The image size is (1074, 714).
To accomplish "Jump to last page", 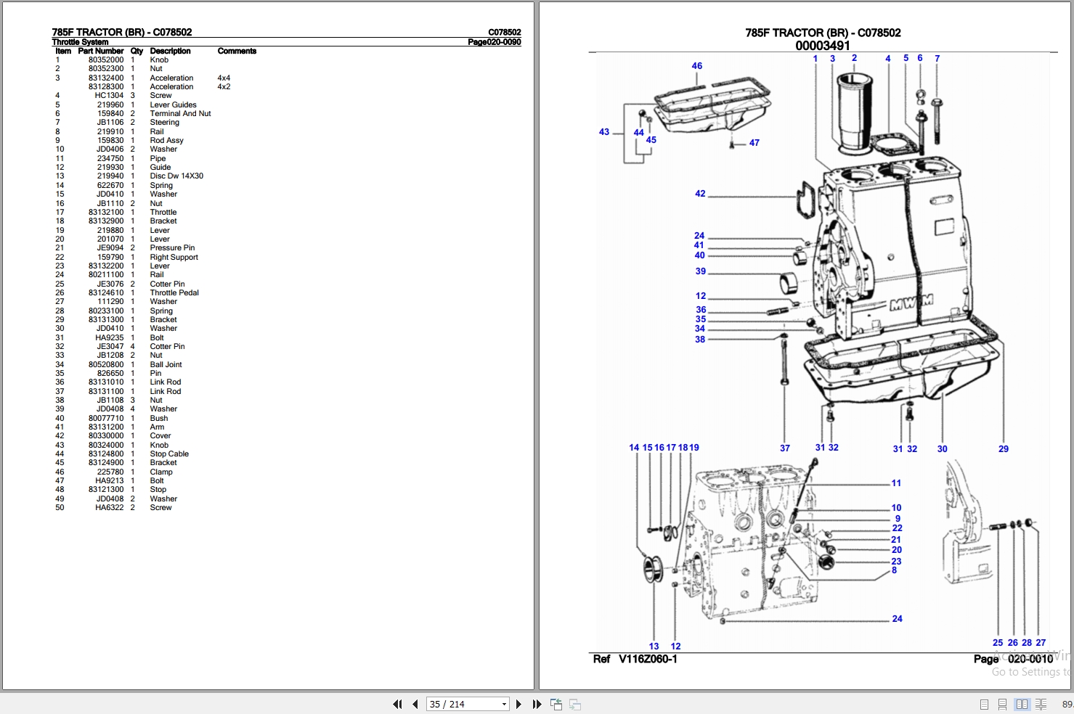I will (537, 704).
